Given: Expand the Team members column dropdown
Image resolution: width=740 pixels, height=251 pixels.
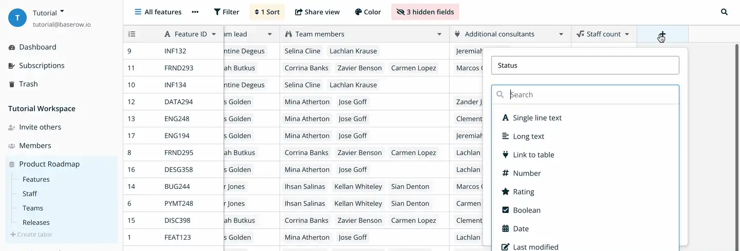Looking at the screenshot, I should 439,34.
